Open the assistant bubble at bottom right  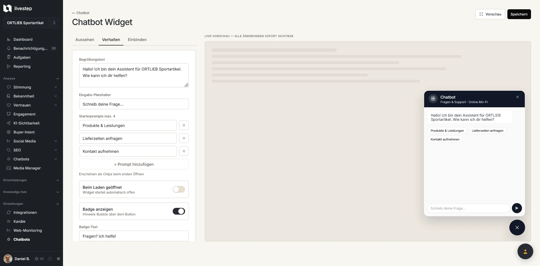pyautogui.click(x=525, y=251)
